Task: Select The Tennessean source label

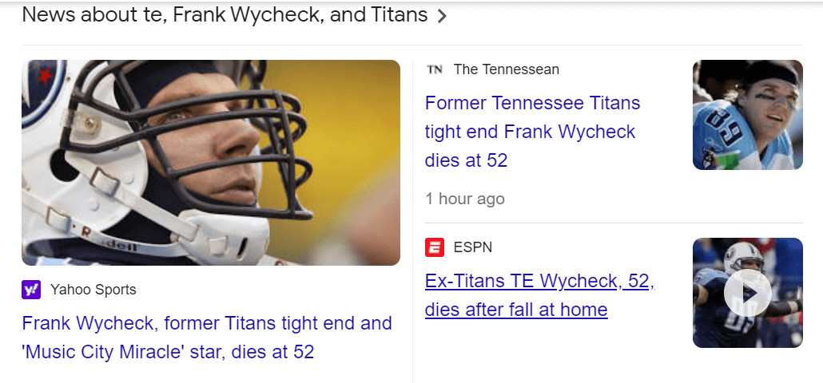Action: pos(507,69)
